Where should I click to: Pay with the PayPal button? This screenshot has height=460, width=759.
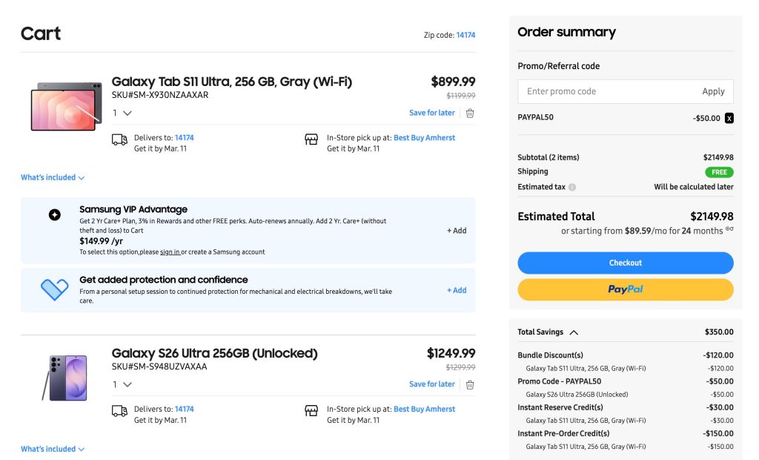(x=625, y=289)
